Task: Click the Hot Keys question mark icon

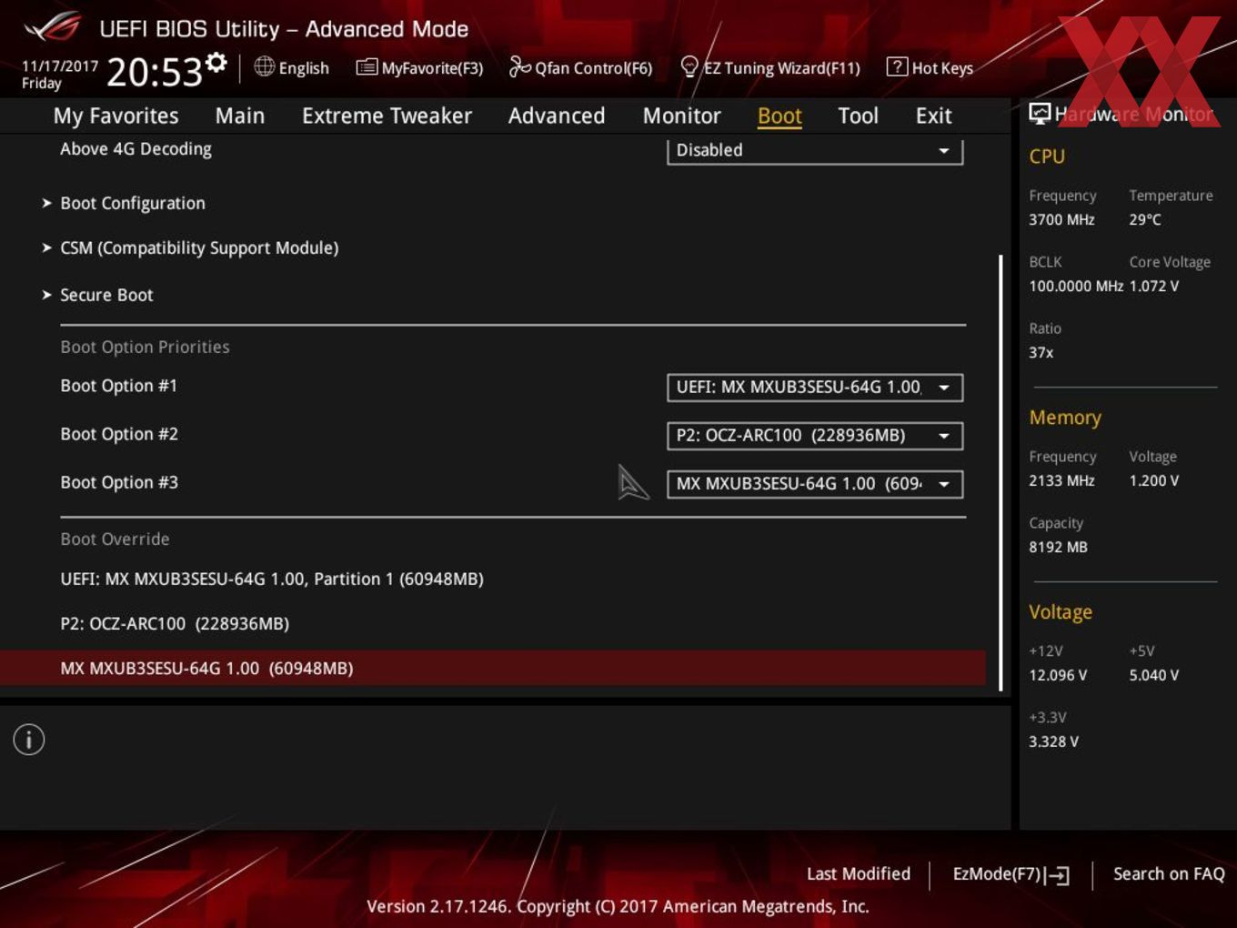Action: (x=897, y=66)
